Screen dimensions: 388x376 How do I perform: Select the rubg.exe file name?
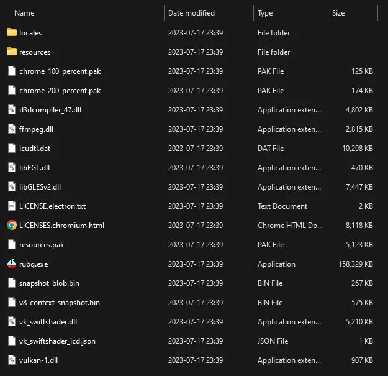tap(34, 264)
